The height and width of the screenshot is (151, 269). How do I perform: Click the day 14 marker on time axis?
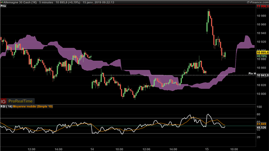(92, 149)
